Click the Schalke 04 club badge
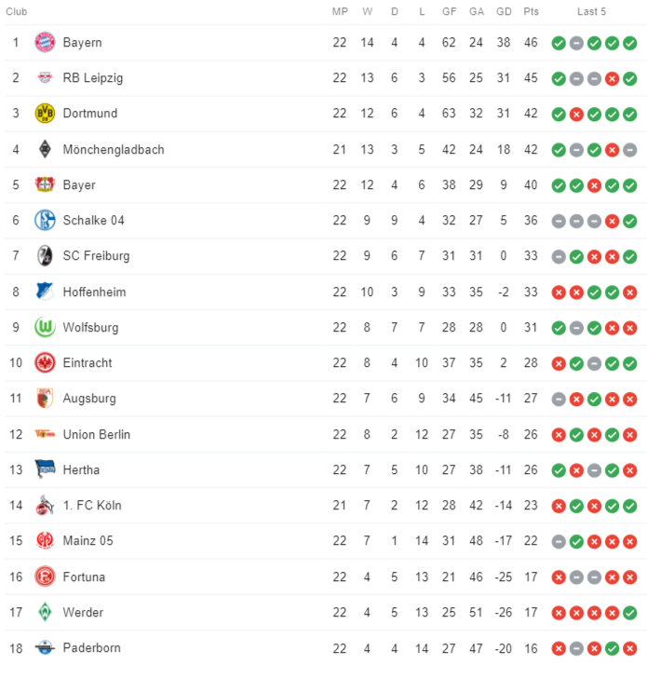The image size is (647, 678). point(45,220)
